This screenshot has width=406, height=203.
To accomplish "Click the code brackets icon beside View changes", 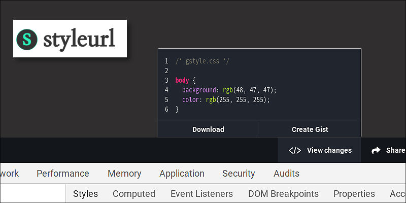I will point(295,150).
